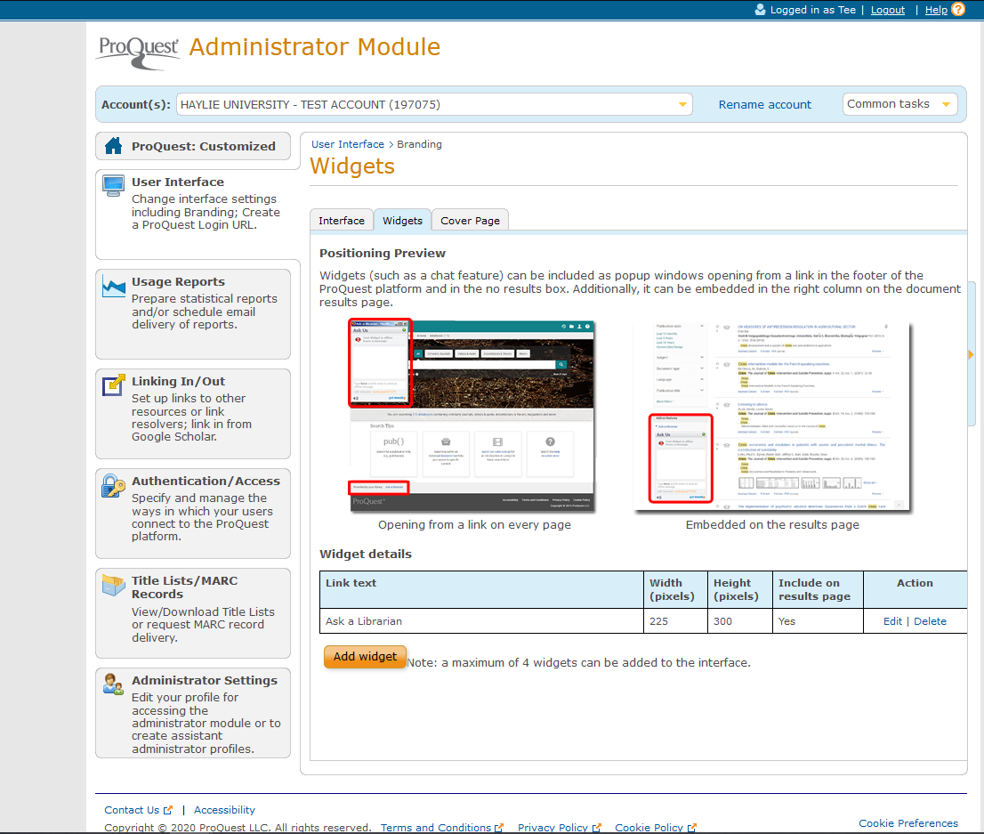Click the orange arrow on right panel edge
This screenshot has width=984, height=834.
click(971, 355)
